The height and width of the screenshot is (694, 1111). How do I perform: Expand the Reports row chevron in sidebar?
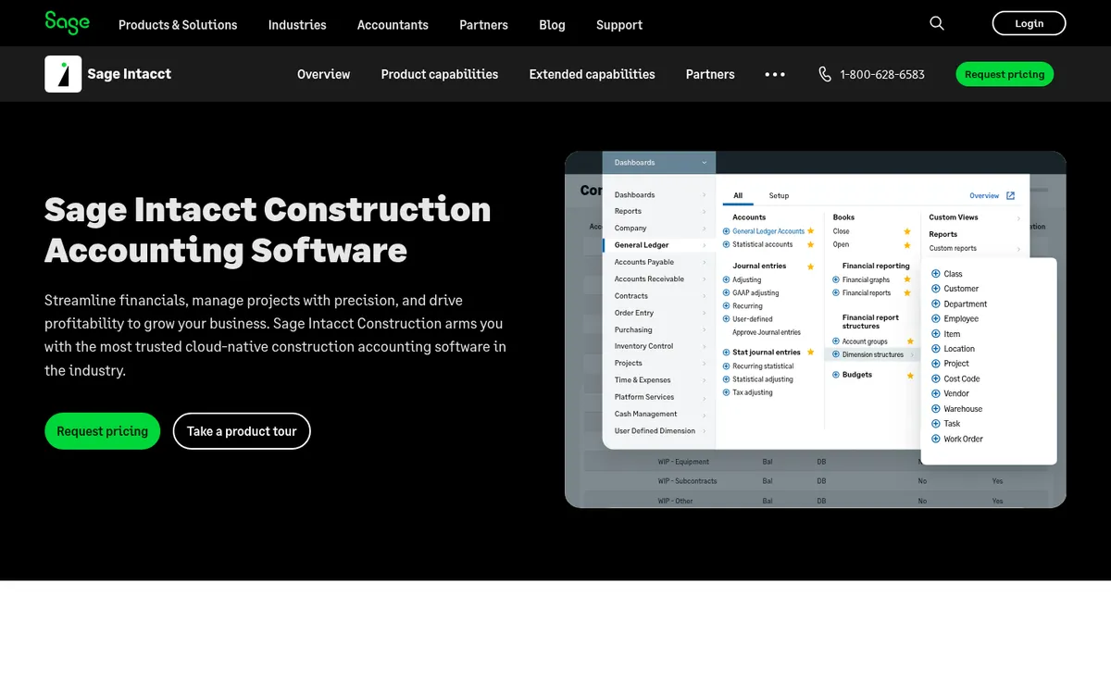pyautogui.click(x=704, y=211)
